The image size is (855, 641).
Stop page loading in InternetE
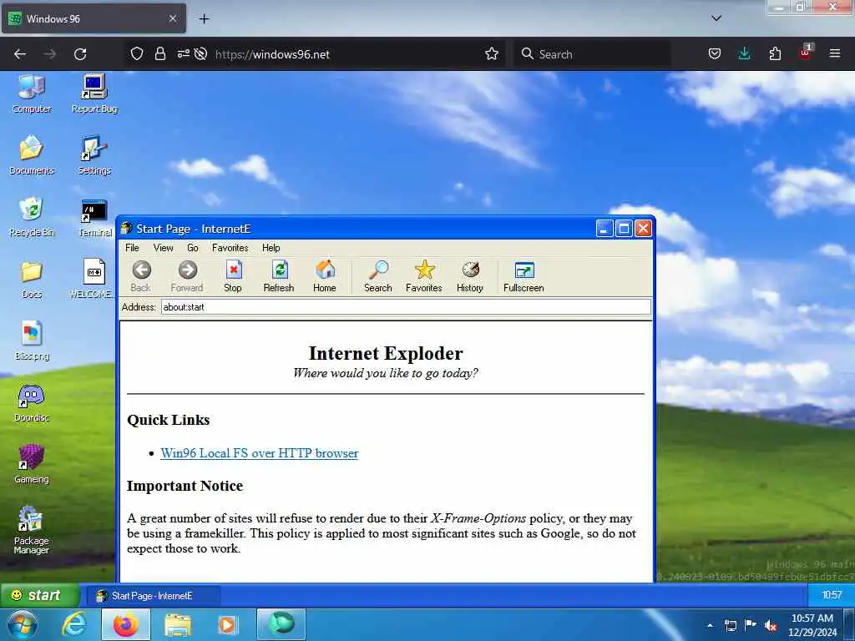233,276
